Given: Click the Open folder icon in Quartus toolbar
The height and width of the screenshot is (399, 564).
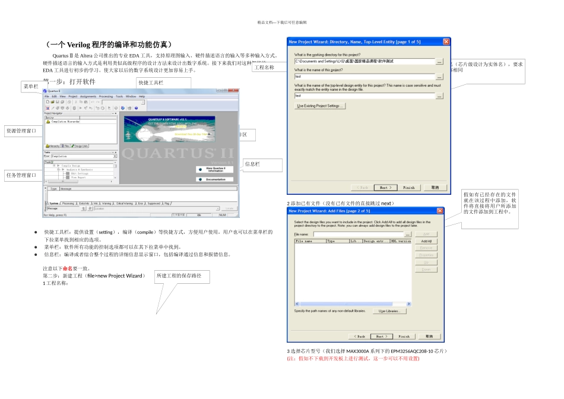Looking at the screenshot, I should [x=52, y=102].
